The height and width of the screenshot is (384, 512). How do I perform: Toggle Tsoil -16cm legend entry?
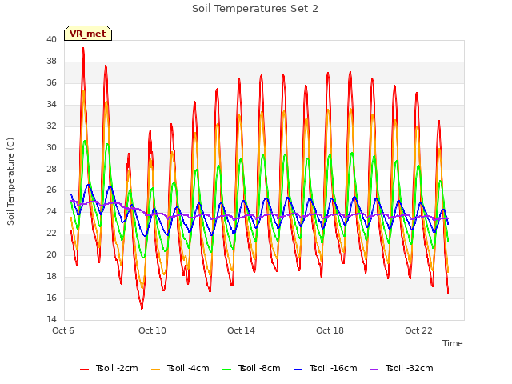coord(326,368)
